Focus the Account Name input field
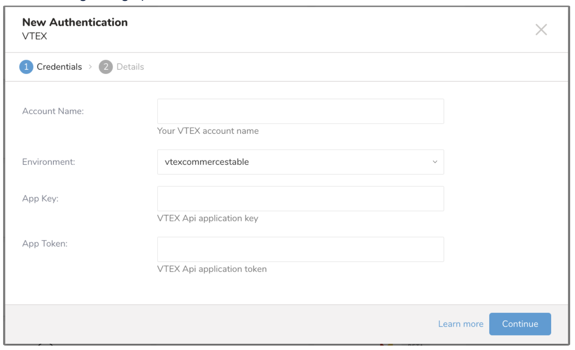 click(300, 111)
